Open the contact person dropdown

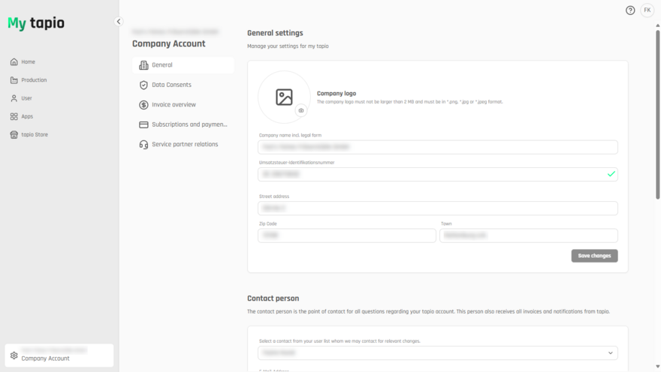click(438, 353)
